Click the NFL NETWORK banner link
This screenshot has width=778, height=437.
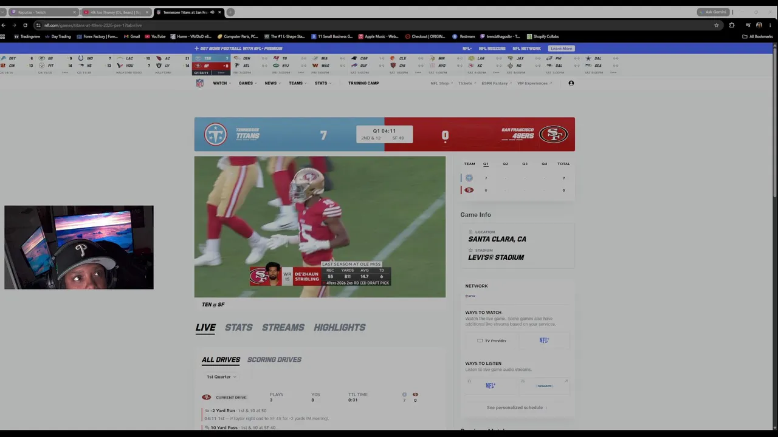[526, 49]
